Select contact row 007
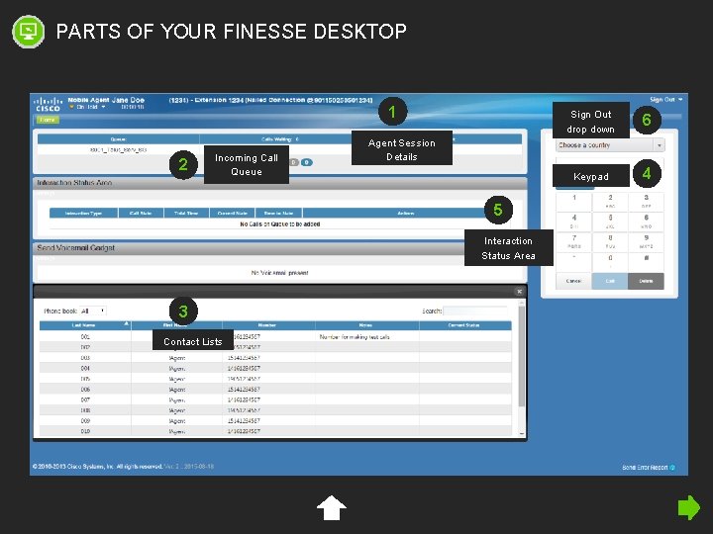This screenshot has height=534, width=713. tap(275, 400)
